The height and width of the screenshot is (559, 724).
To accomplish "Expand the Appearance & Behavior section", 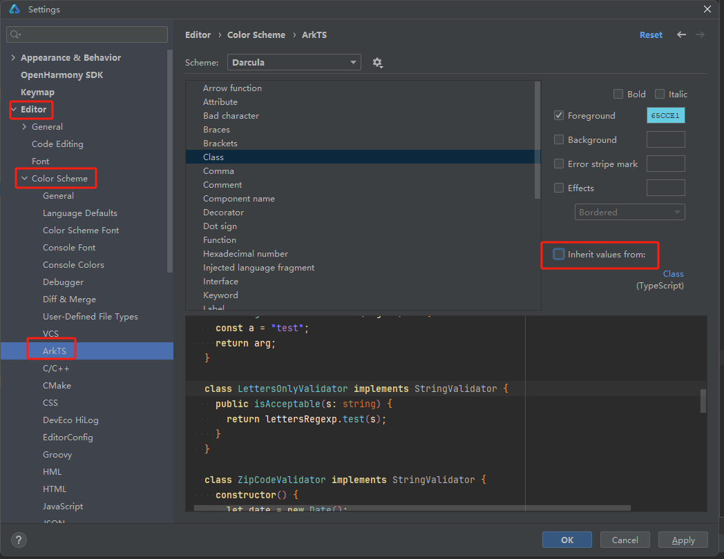I will tap(12, 57).
